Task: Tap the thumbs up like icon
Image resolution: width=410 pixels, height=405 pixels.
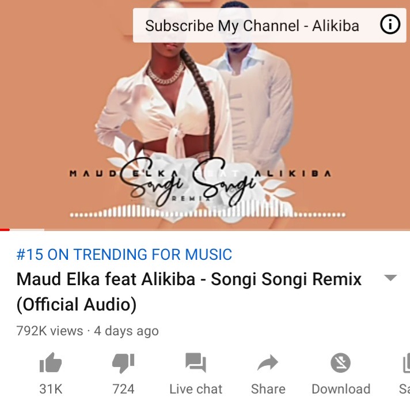Action: point(51,362)
